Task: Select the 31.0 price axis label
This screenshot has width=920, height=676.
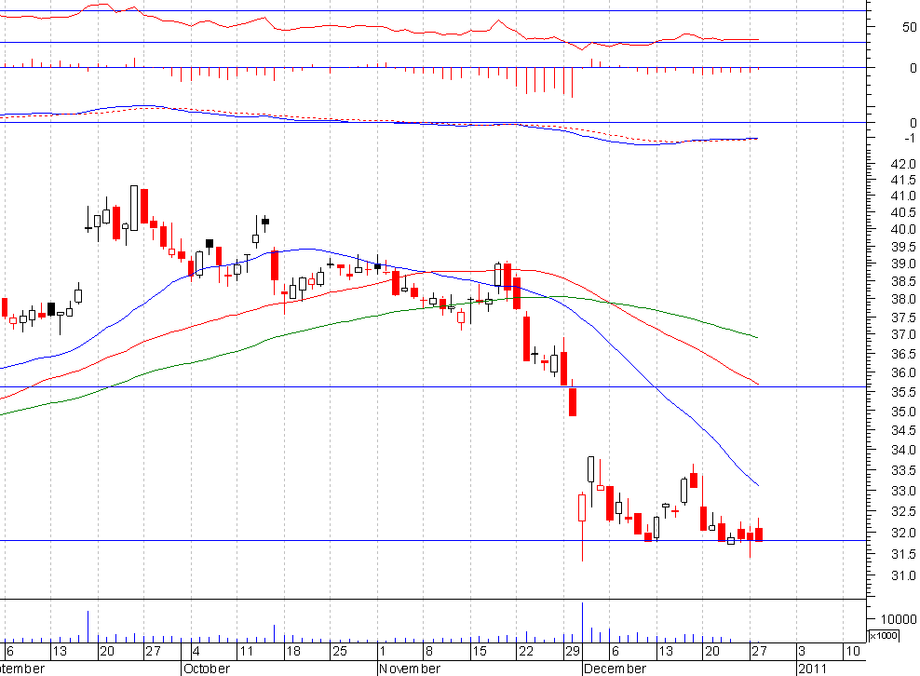Action: click(x=903, y=575)
